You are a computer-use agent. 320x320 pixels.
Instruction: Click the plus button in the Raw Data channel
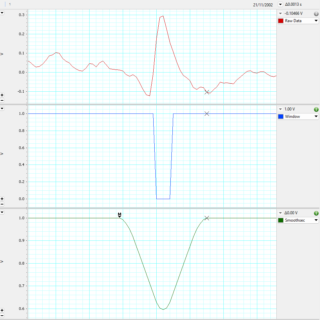pyautogui.click(x=2, y=95)
